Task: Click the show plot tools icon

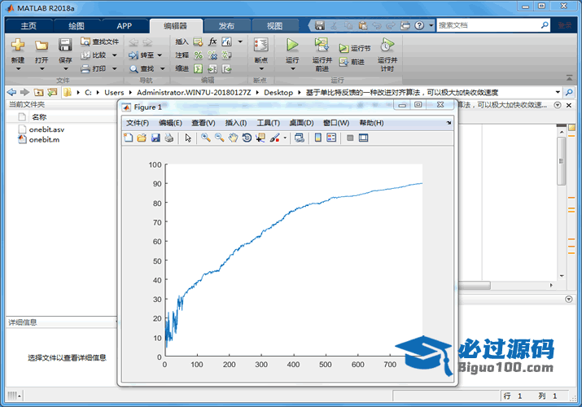Action: point(363,138)
